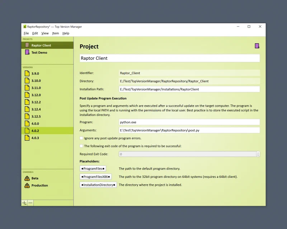Select version label 3.10.0
This screenshot has width=287, height=229.
36,81
